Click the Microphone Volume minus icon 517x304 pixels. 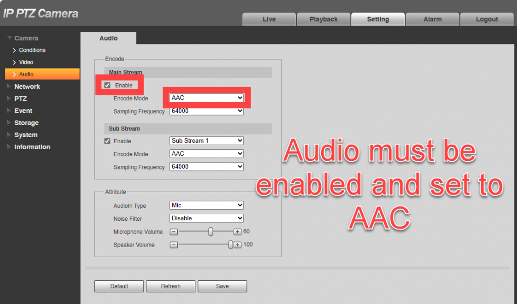coord(174,232)
